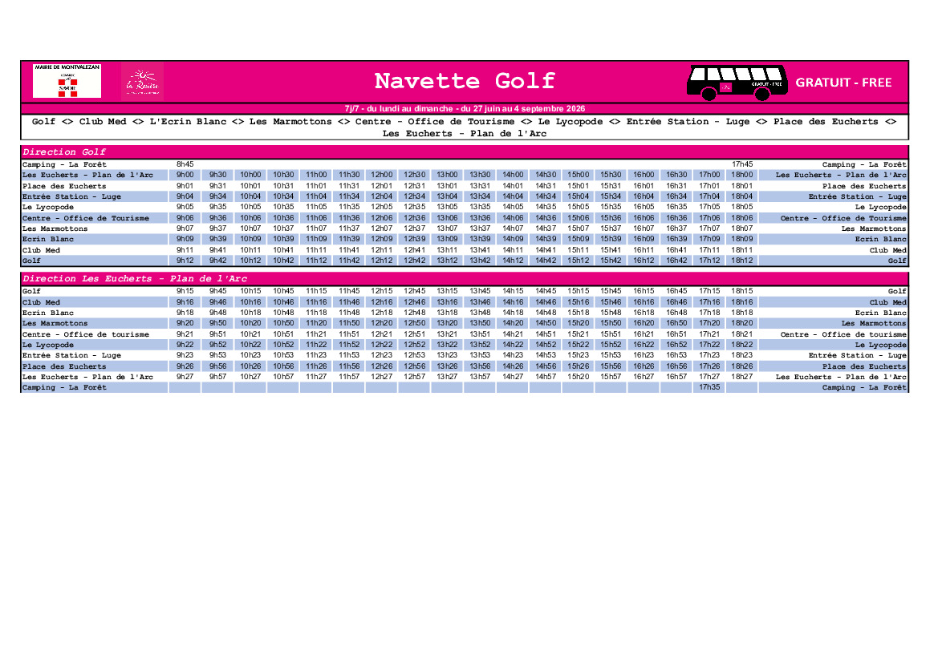Select the Navette Golf title
The width and height of the screenshot is (938, 663).
(465, 81)
